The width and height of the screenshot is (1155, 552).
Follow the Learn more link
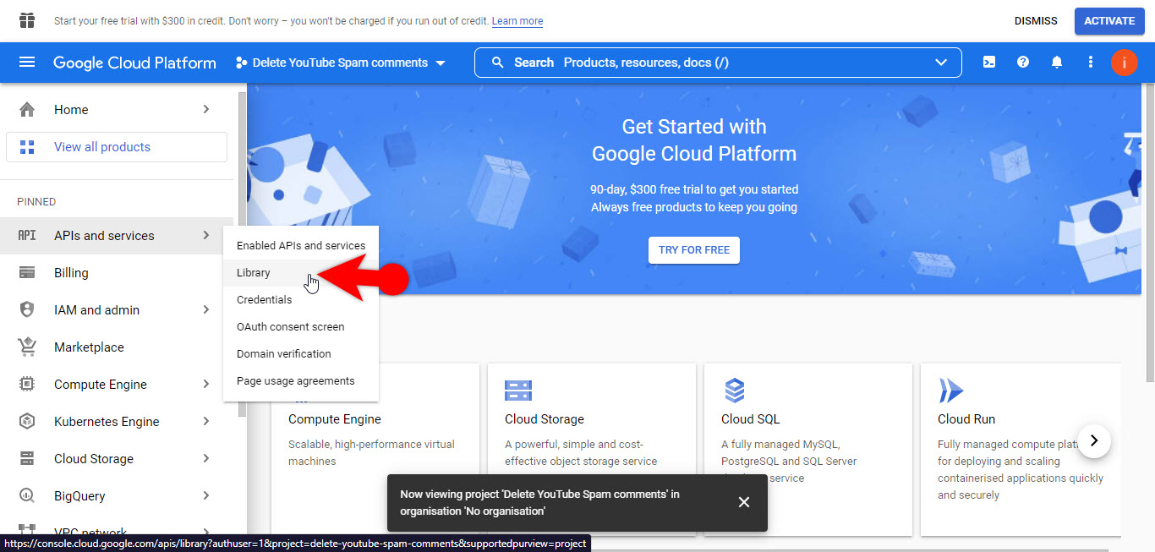point(517,21)
